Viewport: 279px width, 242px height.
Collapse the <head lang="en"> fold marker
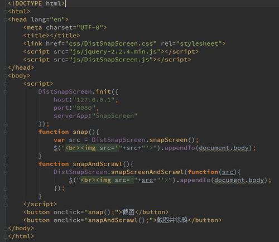coord(6,20)
